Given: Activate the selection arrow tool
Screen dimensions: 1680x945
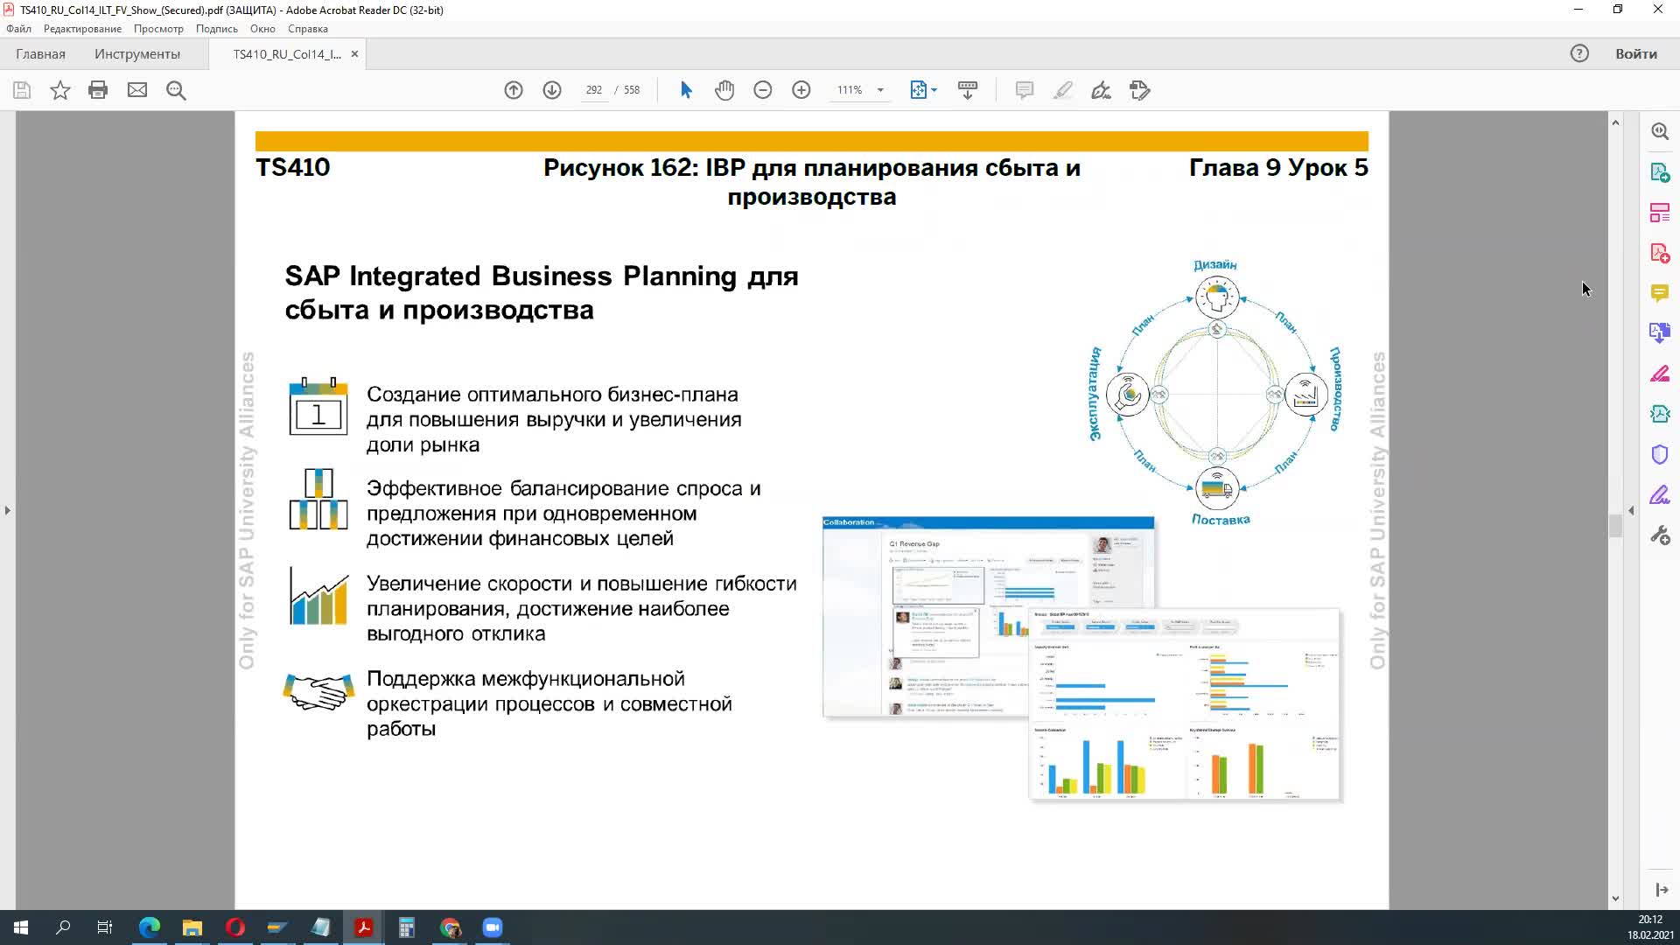Looking at the screenshot, I should [686, 90].
